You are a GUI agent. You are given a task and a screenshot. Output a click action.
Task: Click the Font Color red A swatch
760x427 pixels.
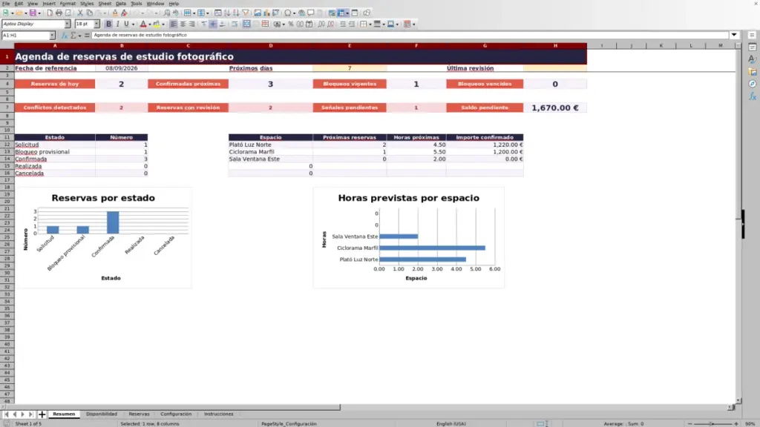click(143, 24)
